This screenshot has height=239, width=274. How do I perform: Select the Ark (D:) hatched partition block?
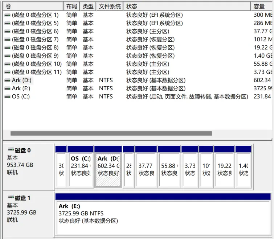click(108, 166)
